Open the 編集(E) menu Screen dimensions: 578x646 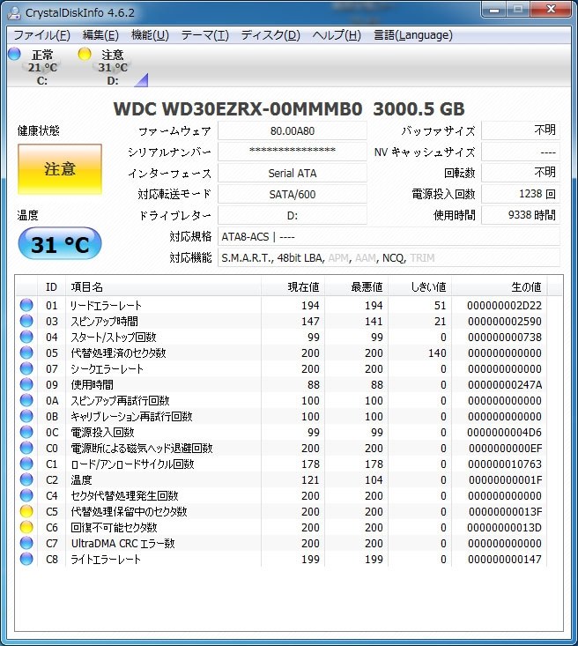point(100,35)
